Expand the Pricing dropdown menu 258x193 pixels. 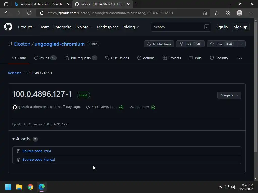[x=131, y=27]
